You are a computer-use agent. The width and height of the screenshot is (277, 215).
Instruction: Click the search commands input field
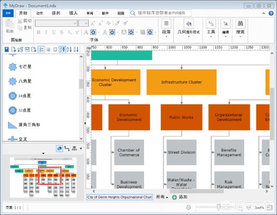click(160, 13)
